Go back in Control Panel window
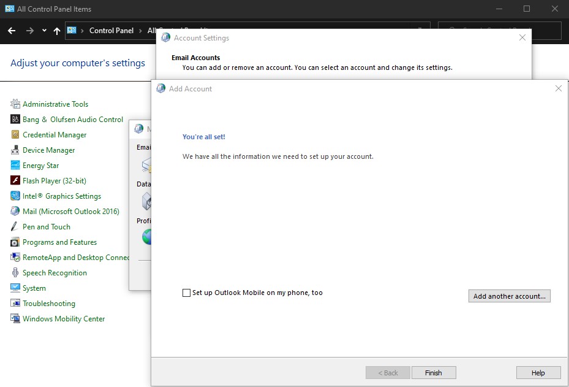Image resolution: width=569 pixels, height=387 pixels. (12, 31)
